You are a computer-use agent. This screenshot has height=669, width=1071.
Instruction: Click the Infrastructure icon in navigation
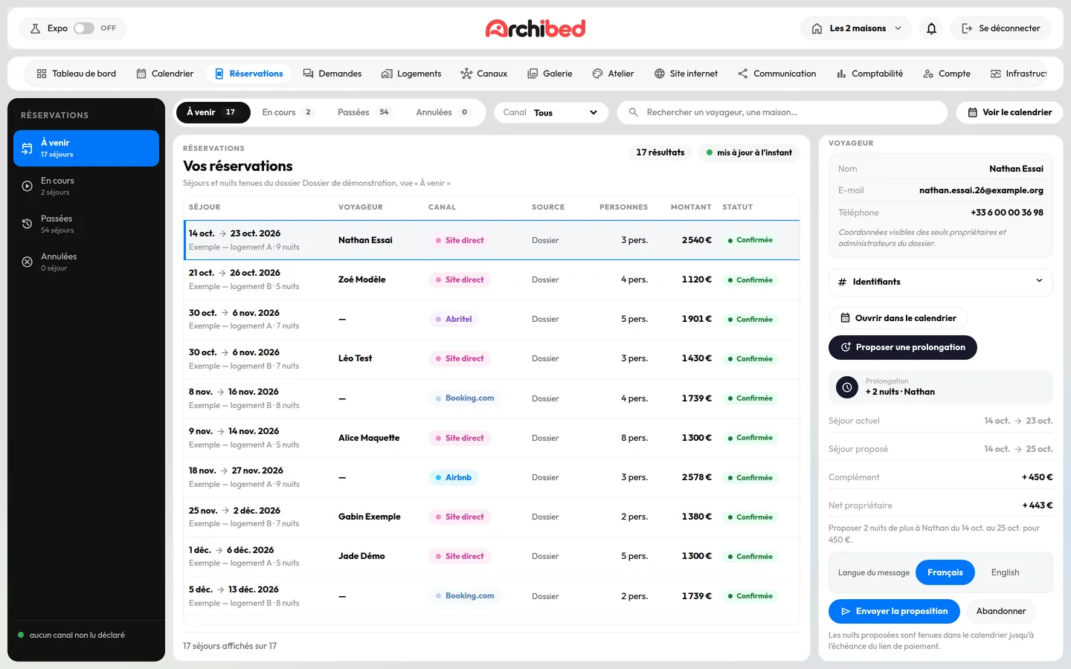tap(995, 74)
